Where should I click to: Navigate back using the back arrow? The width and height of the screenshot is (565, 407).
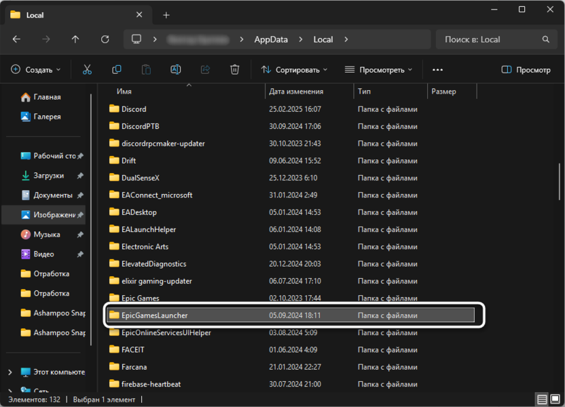coord(16,39)
